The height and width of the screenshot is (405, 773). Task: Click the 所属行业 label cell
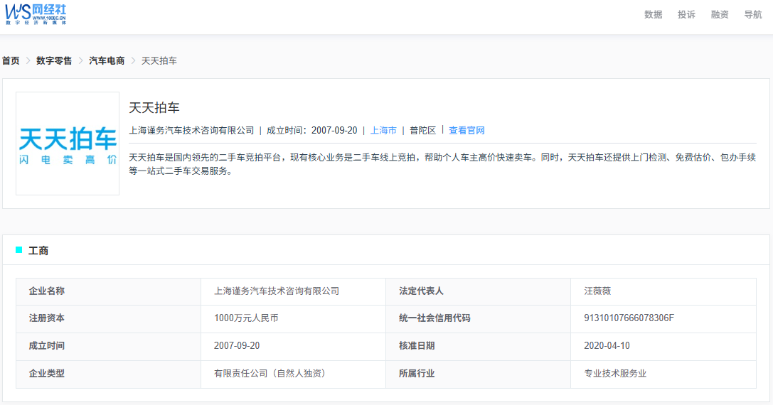pos(478,374)
